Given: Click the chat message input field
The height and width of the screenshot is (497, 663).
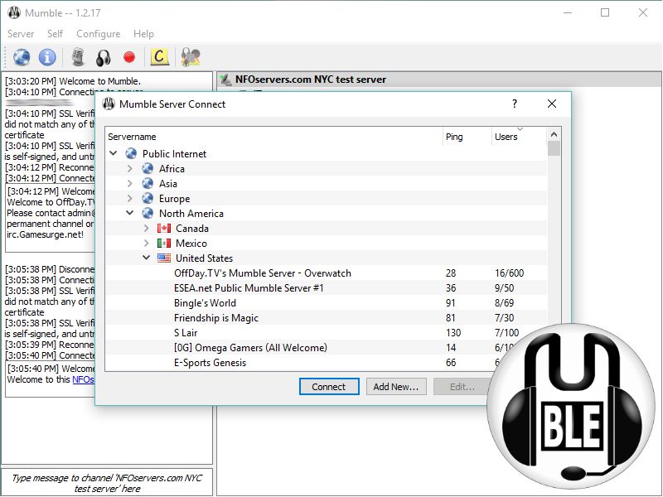Looking at the screenshot, I should (107, 483).
